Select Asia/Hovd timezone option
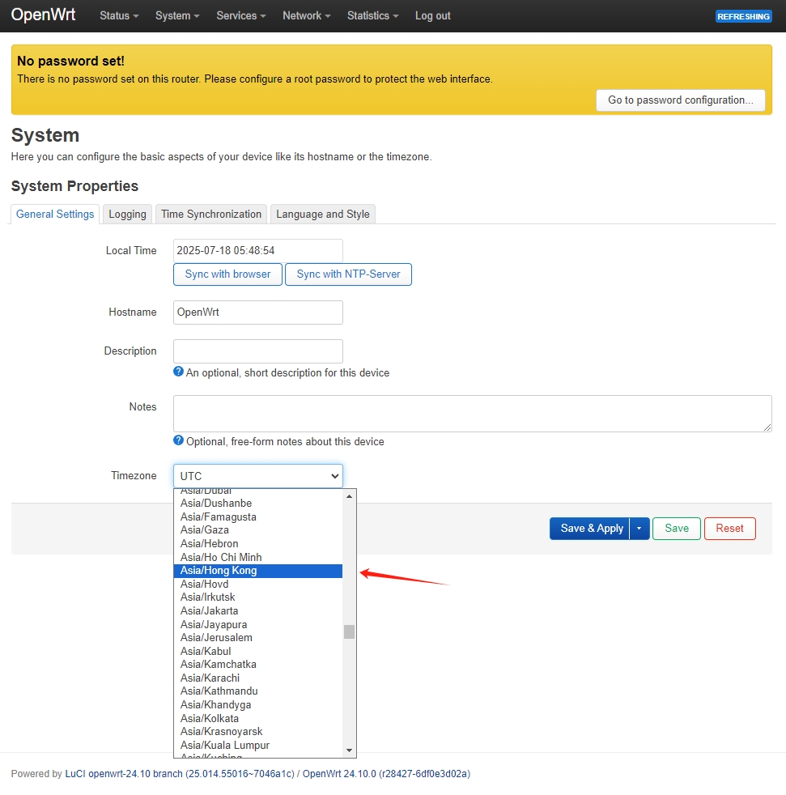This screenshot has height=795, width=786. (x=258, y=584)
